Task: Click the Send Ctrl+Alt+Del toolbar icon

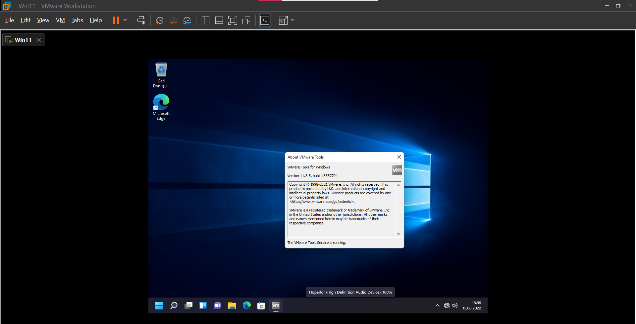Action: (141, 21)
